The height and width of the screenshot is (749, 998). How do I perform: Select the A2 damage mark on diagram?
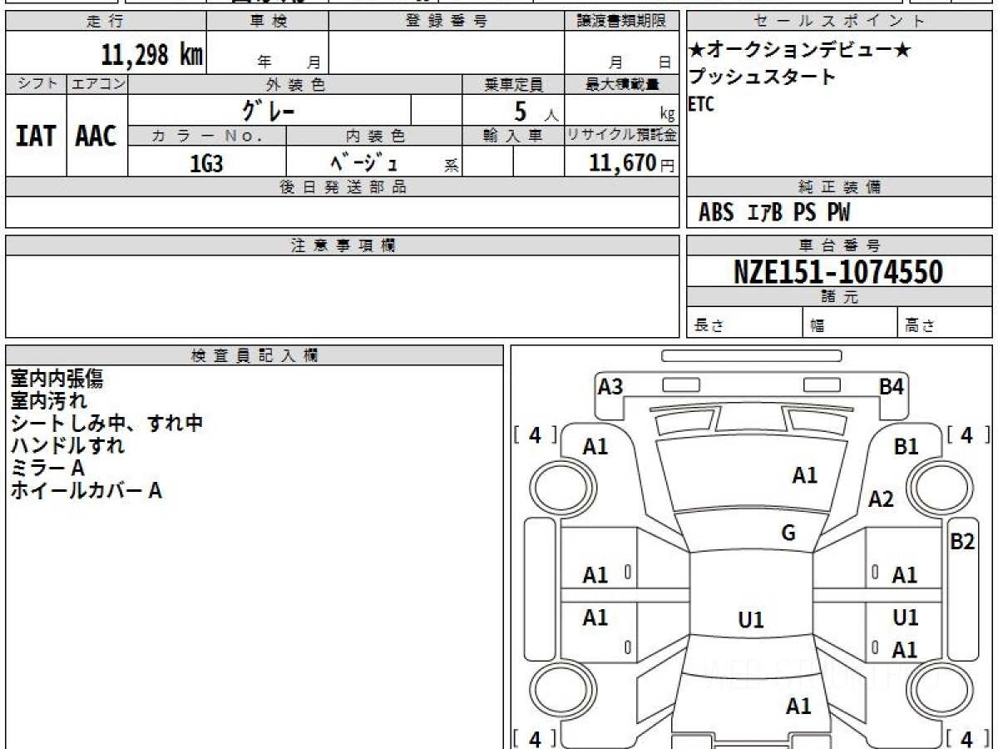(x=881, y=499)
